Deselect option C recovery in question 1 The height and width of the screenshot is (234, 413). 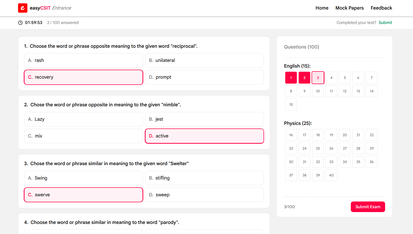tap(83, 77)
